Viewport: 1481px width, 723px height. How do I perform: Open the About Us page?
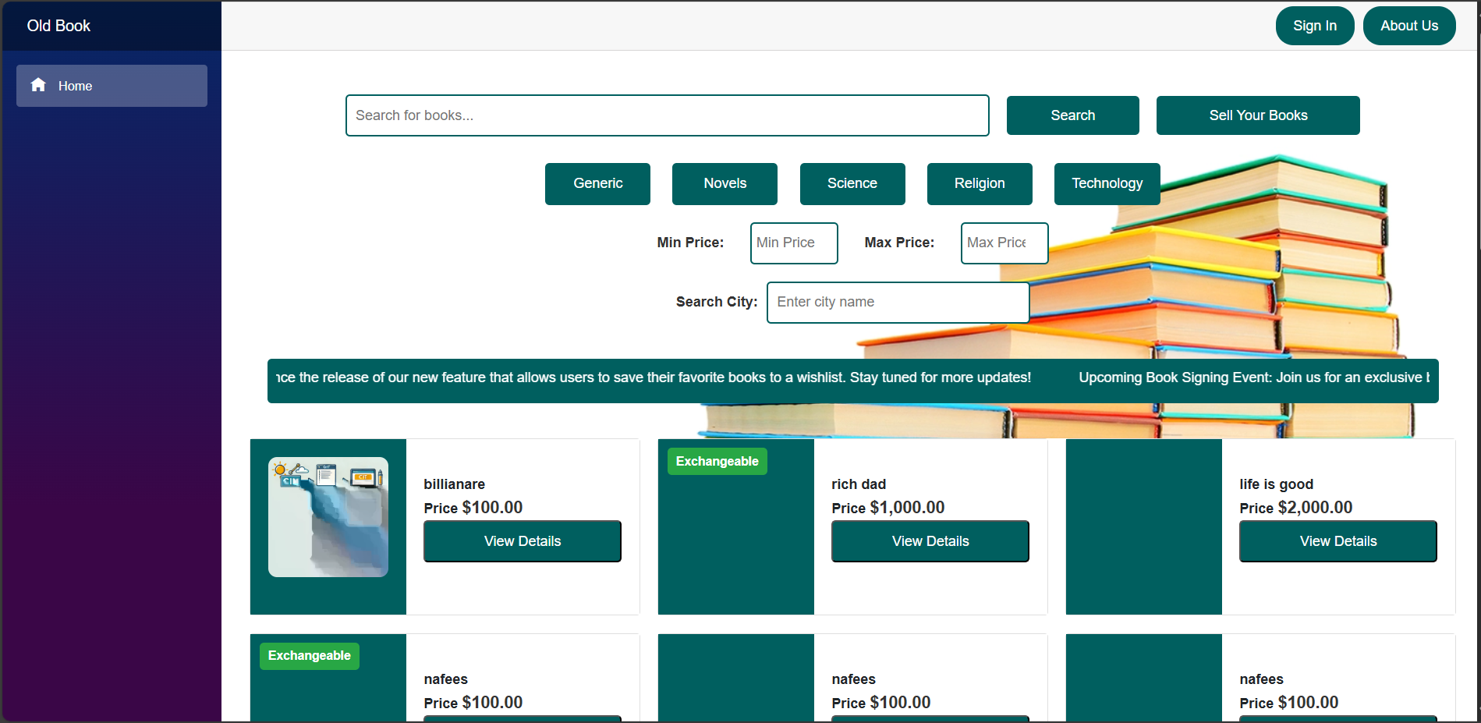[1409, 26]
